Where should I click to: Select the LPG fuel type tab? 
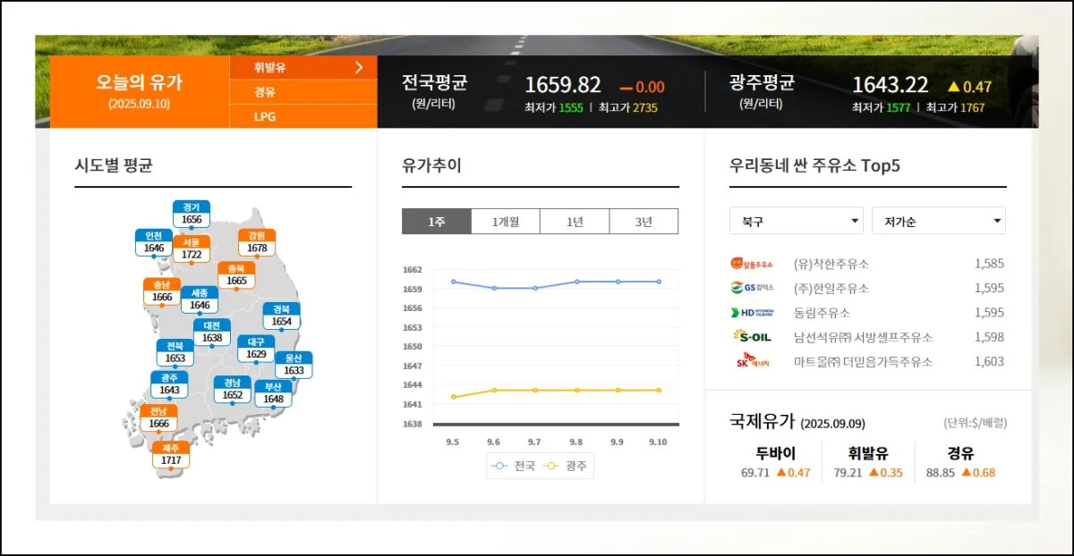[x=303, y=116]
